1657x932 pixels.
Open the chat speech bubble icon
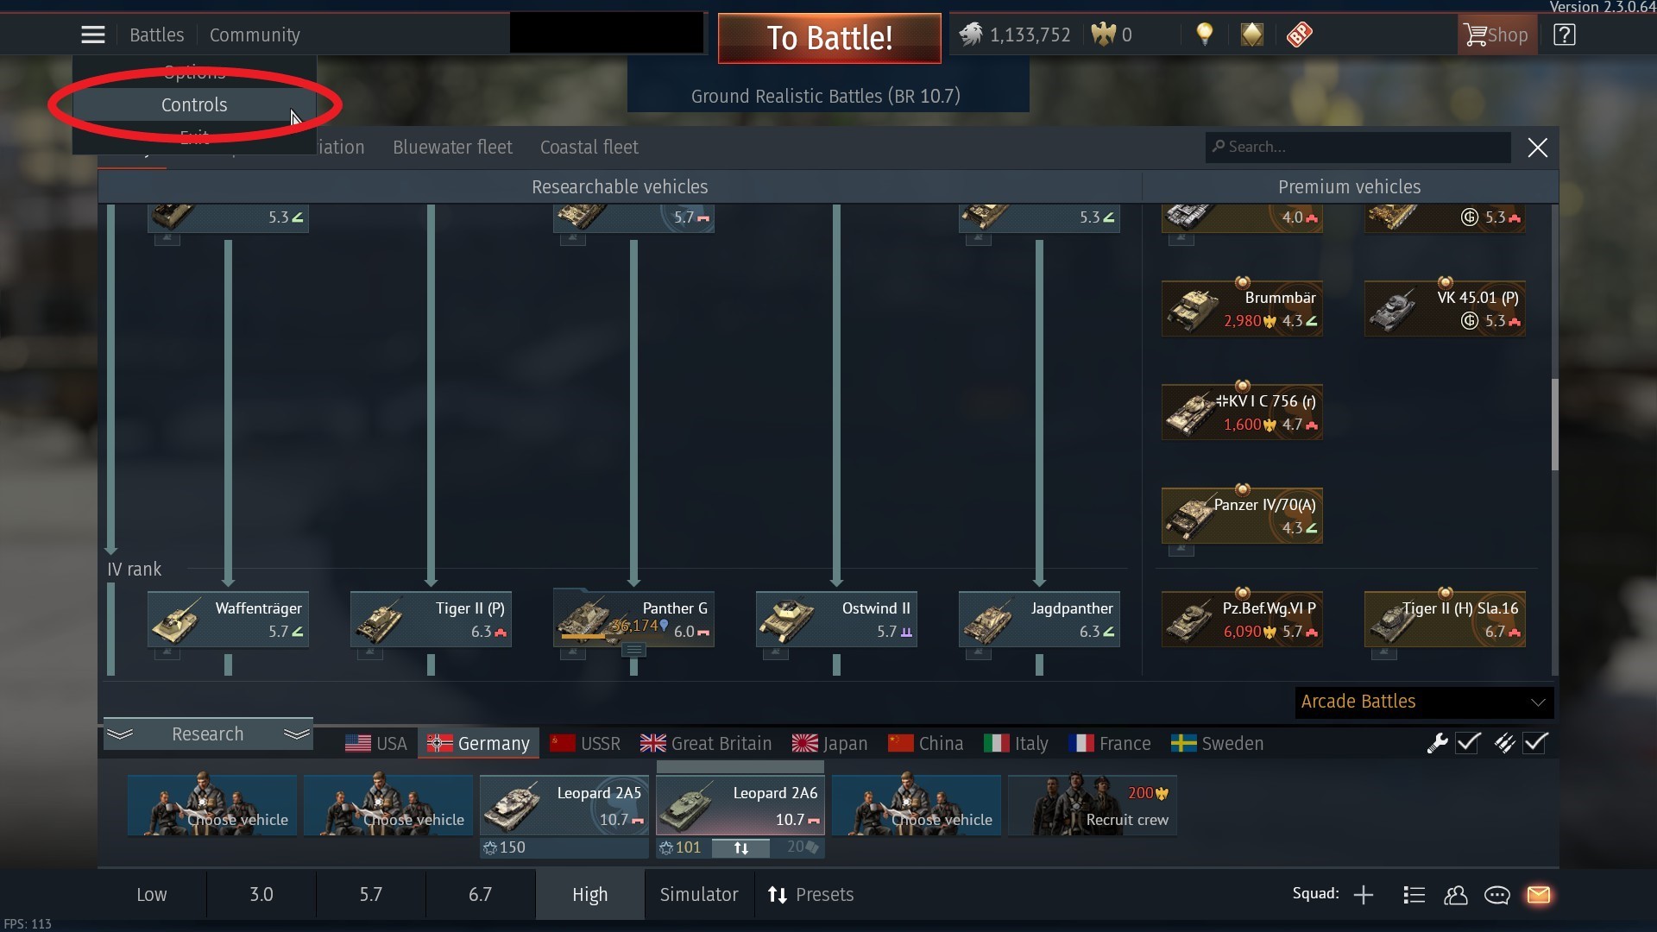click(x=1497, y=895)
